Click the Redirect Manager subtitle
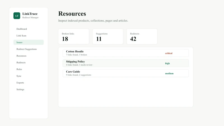 click(31, 17)
